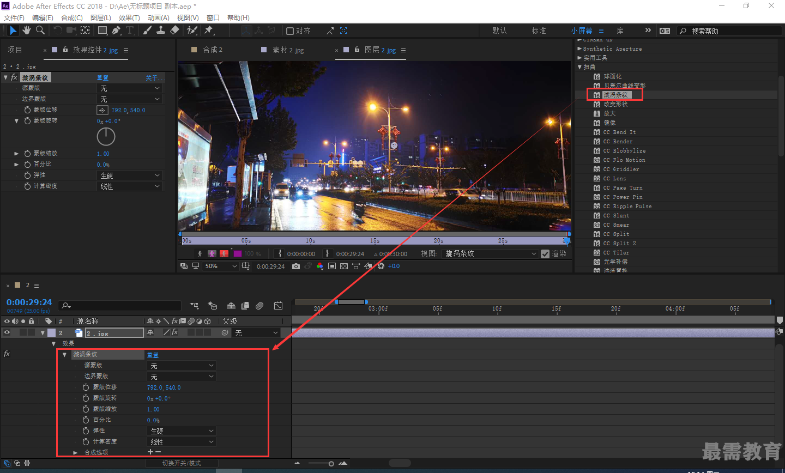Set the in point bracket in layer viewer
This screenshot has height=473, width=785.
coord(280,253)
